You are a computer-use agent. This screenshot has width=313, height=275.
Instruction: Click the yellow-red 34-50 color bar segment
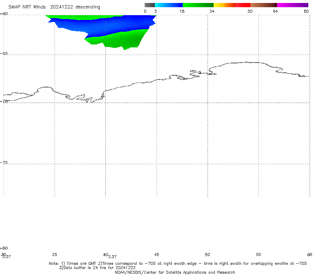click(x=232, y=5)
